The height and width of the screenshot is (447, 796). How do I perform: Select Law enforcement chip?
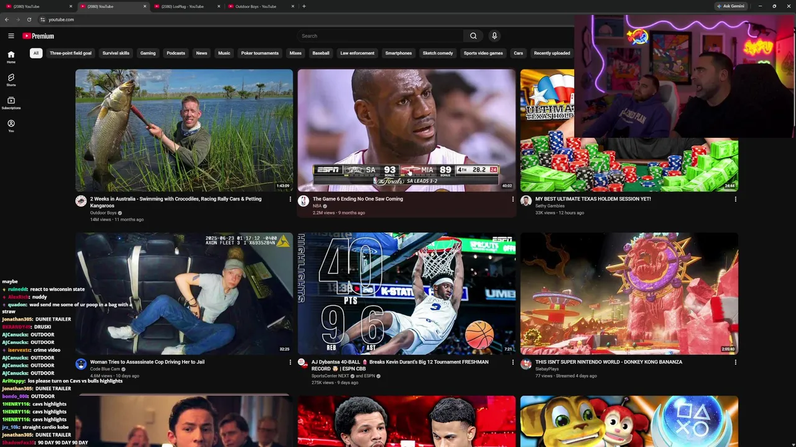(x=358, y=53)
